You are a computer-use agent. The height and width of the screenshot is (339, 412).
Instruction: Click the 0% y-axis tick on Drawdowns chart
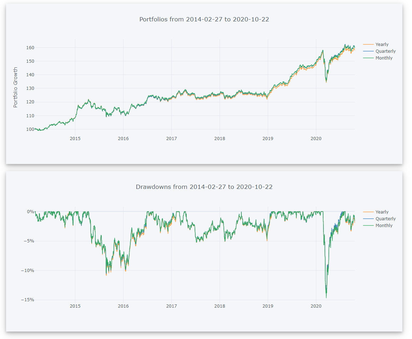point(30,211)
